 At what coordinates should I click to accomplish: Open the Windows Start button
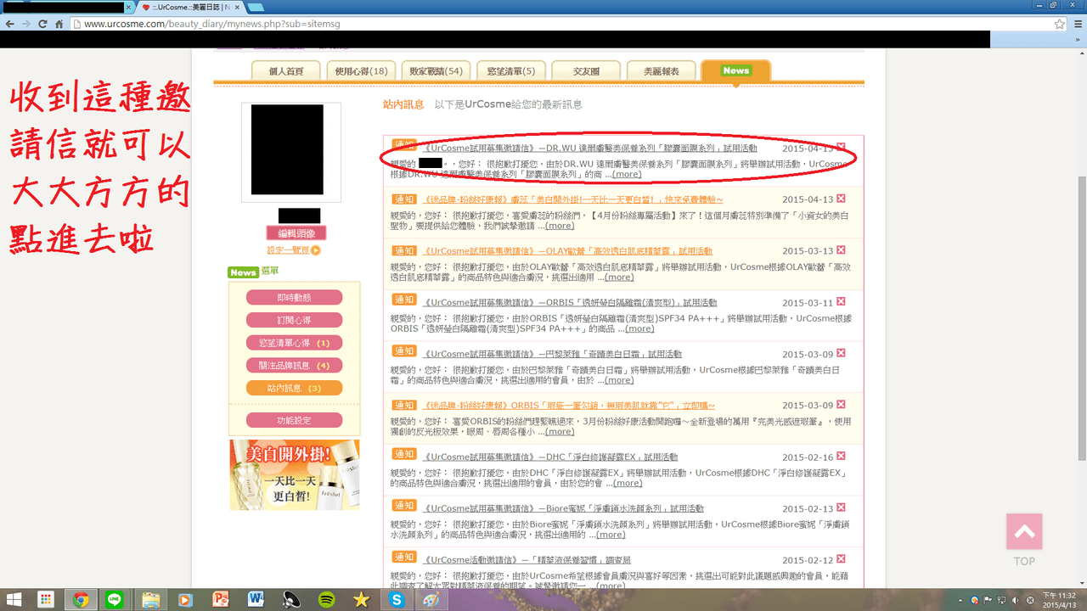[x=14, y=599]
